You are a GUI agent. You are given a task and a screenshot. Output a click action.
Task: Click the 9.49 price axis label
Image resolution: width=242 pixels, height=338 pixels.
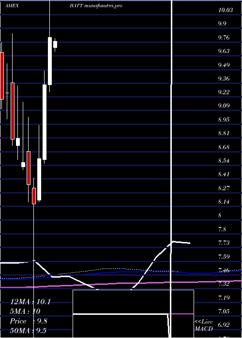point(224,65)
